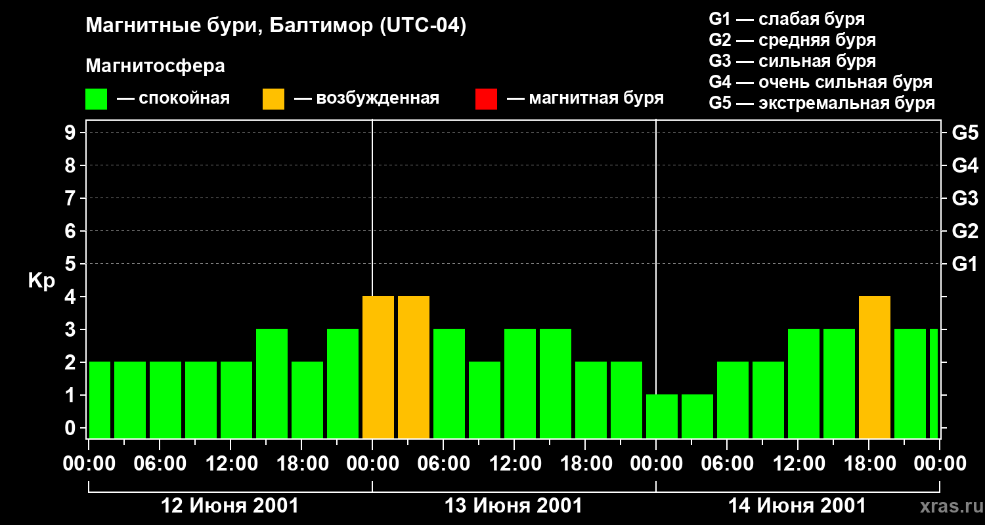Click the 'G1 — слабая буря' legend line
This screenshot has width=985, height=525.
[787, 19]
